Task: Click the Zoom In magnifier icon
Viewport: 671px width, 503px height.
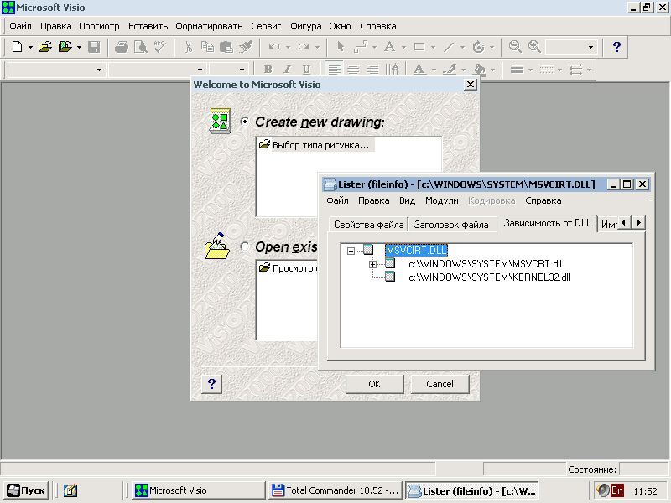Action: (x=534, y=47)
